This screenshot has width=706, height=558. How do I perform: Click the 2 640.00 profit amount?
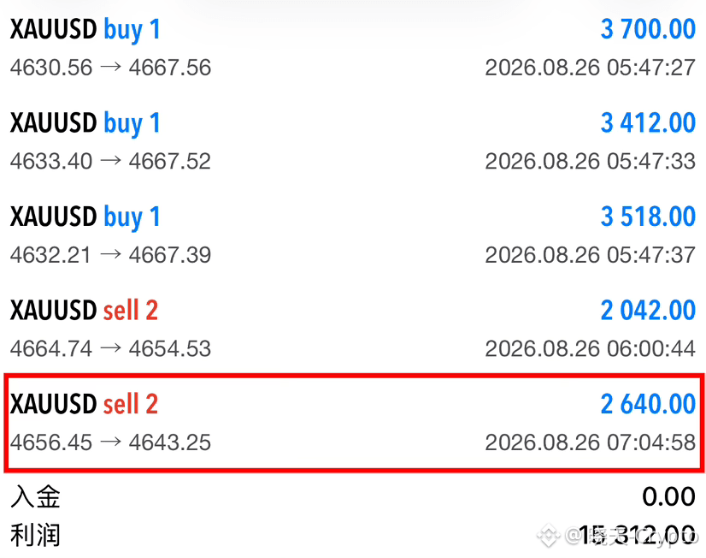(x=648, y=404)
